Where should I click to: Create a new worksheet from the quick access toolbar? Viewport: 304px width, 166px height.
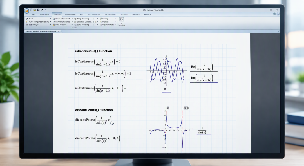click(32, 10)
